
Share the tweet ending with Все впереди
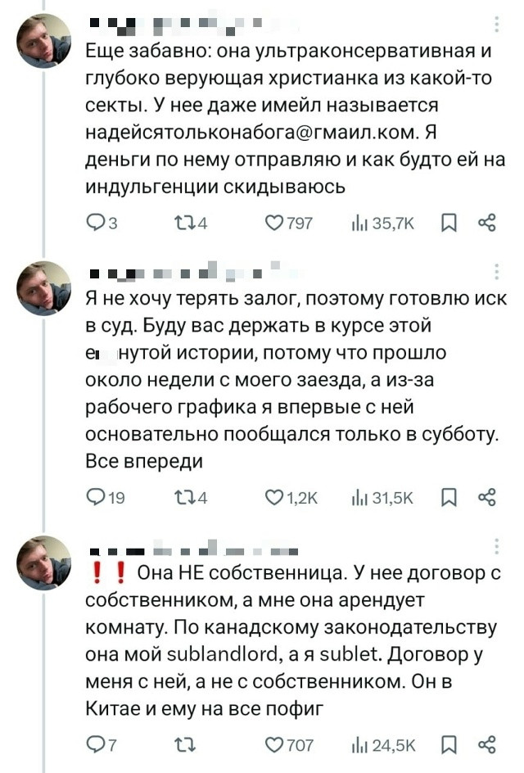[x=487, y=496]
